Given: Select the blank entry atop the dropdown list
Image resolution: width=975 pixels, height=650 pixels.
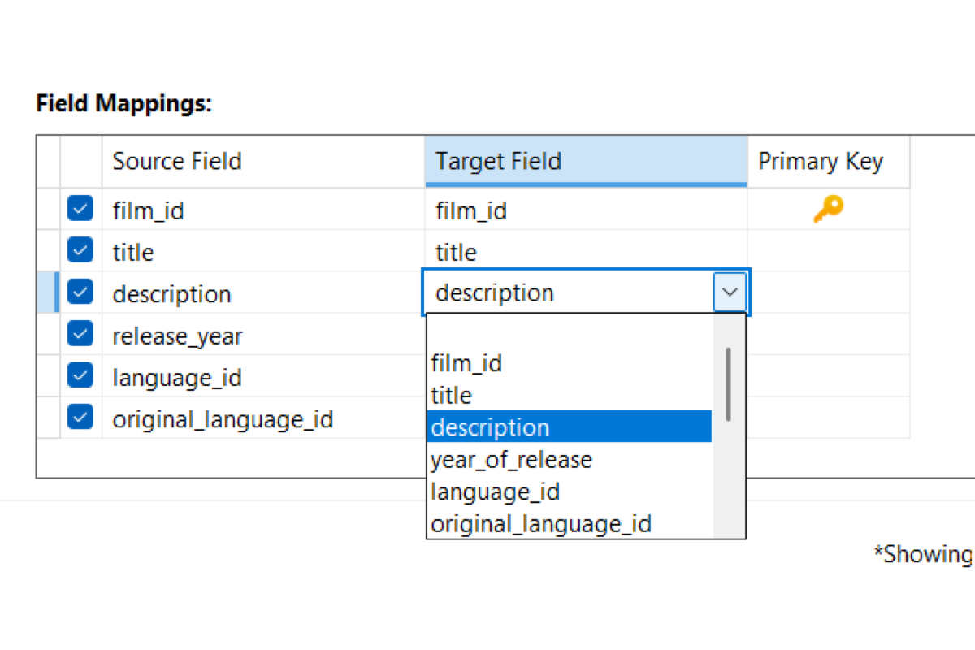Looking at the screenshot, I should point(569,331).
